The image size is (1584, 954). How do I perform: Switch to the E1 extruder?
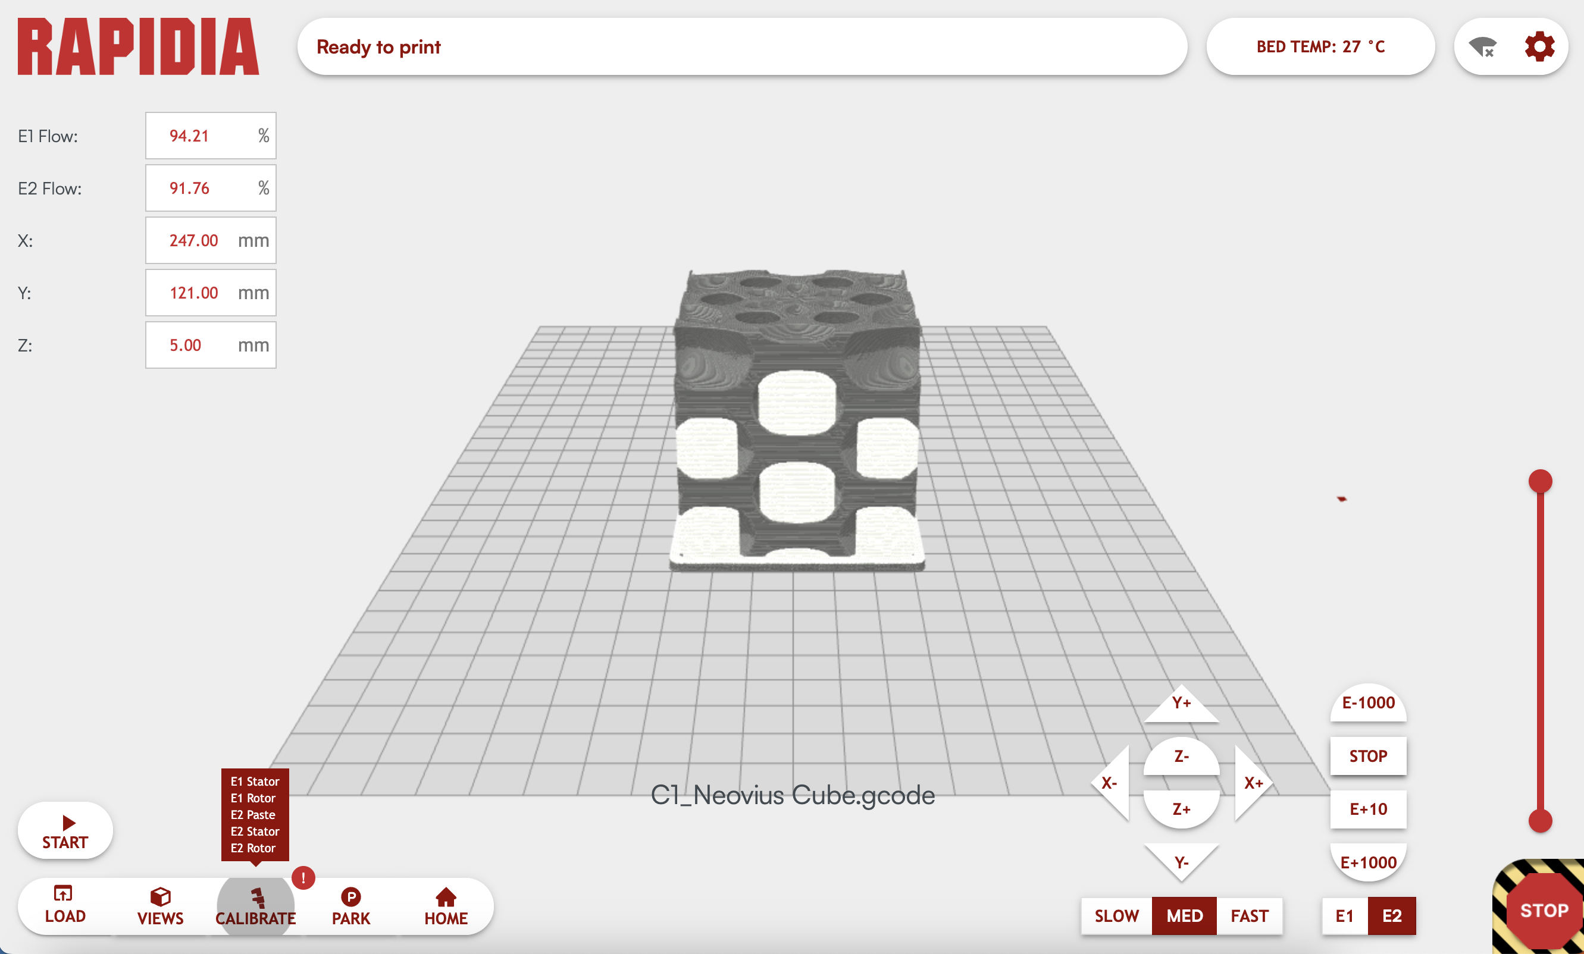pyautogui.click(x=1344, y=915)
